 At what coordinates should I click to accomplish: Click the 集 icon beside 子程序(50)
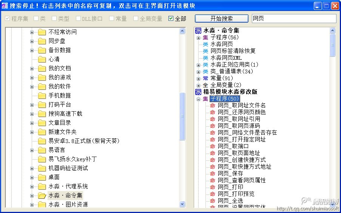coord(205,99)
